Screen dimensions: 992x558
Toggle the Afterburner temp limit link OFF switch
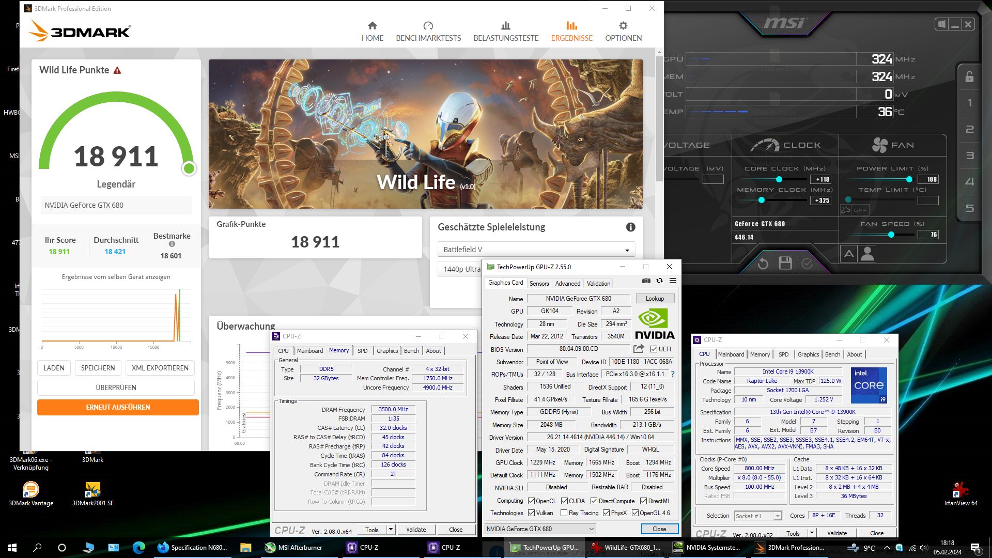[855, 210]
